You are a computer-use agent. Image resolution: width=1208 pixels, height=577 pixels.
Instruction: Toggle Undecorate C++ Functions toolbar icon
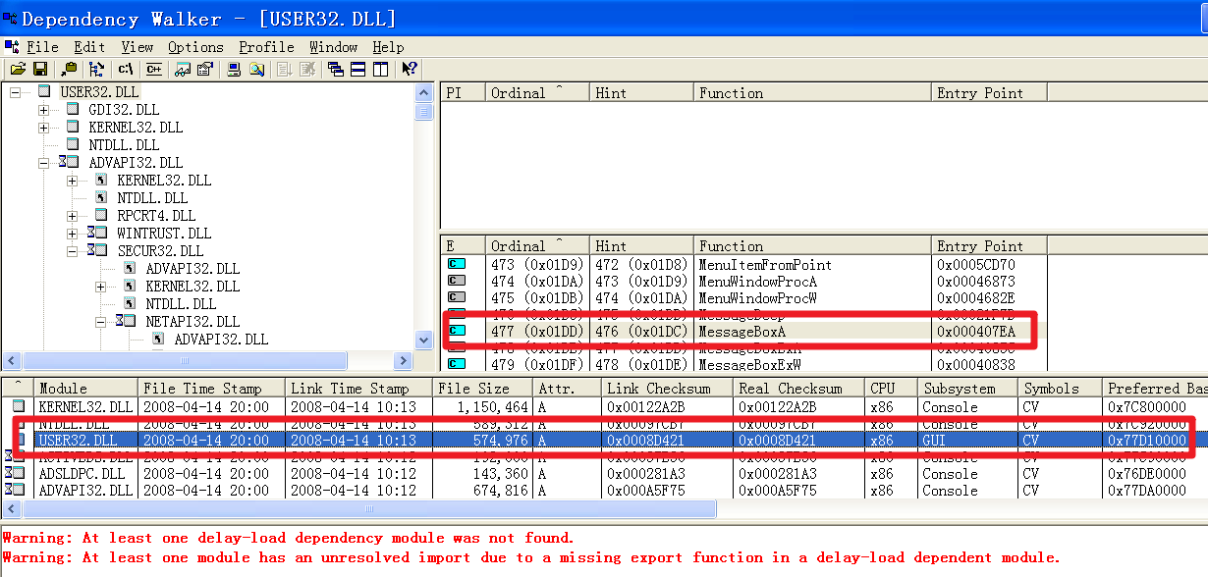pos(153,69)
